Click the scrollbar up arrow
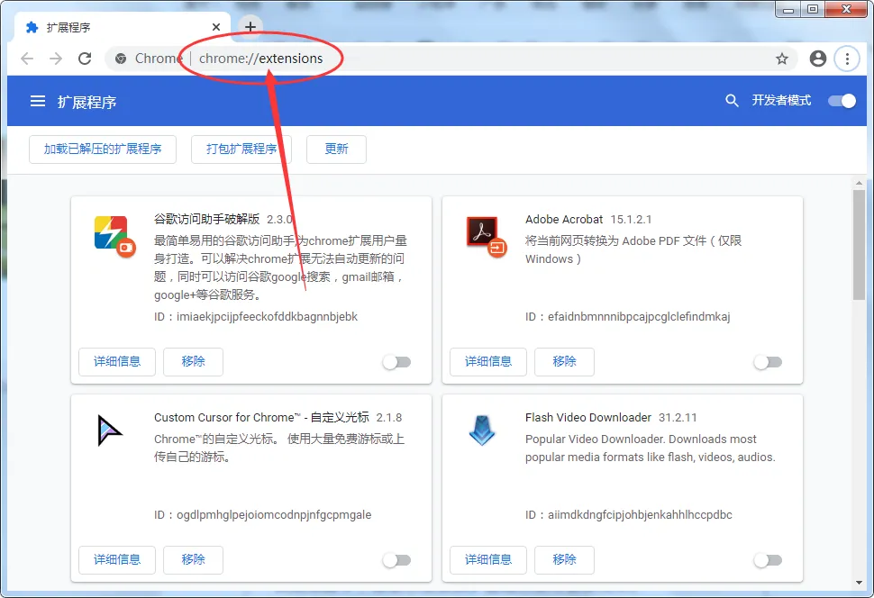The image size is (874, 598). (859, 183)
